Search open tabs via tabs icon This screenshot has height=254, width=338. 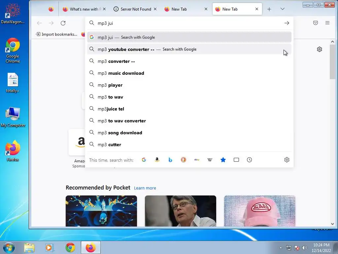[236, 160]
